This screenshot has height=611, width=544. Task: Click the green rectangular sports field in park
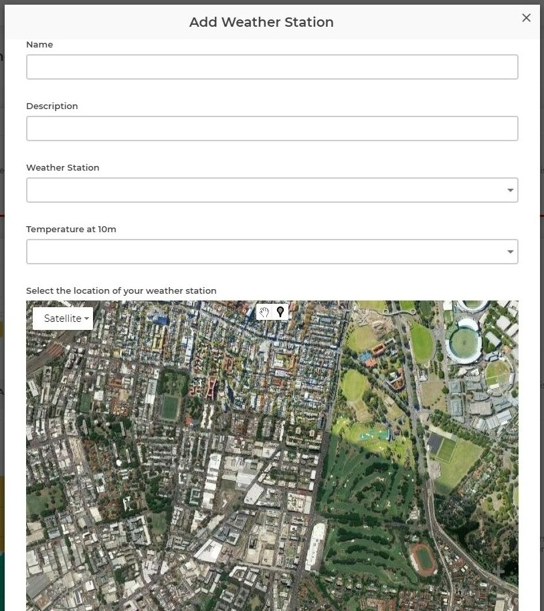click(170, 407)
